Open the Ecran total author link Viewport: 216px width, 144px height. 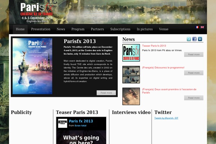[80, 126]
